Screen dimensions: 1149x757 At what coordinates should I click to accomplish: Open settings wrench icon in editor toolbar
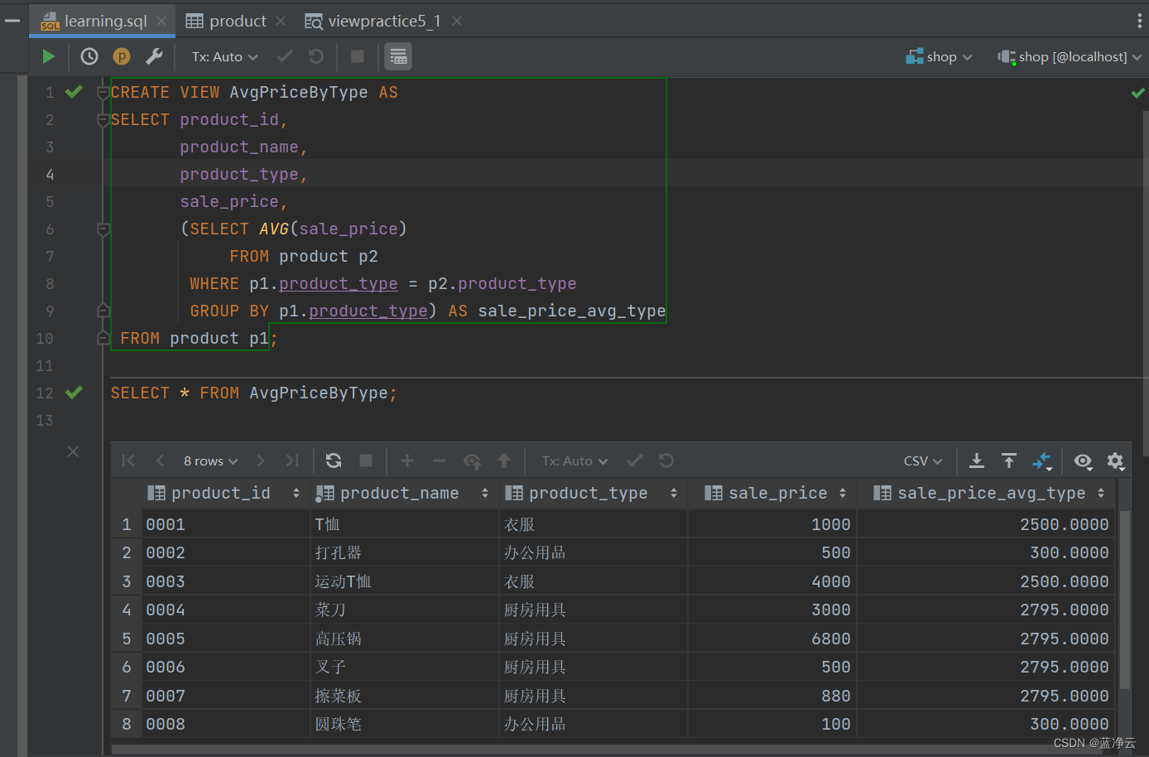[x=154, y=56]
